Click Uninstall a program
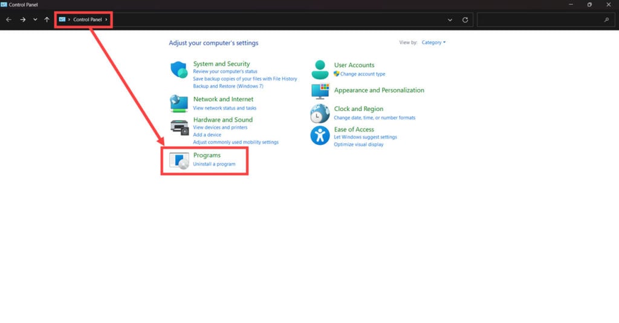This screenshot has height=323, width=619. coord(214,164)
